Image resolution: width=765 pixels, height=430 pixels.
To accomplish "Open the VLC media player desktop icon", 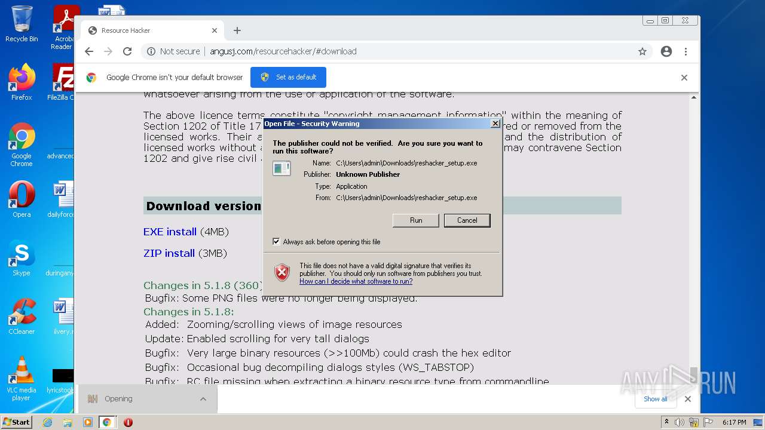I will click(x=22, y=379).
